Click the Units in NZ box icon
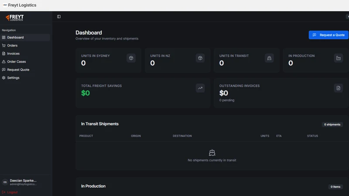The width and height of the screenshot is (349, 196). [200, 58]
